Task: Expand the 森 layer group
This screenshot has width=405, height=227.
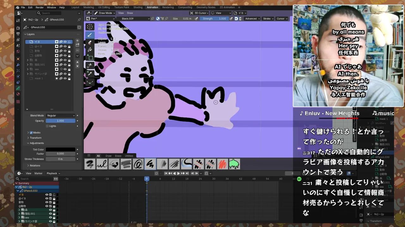Action: pos(28,60)
